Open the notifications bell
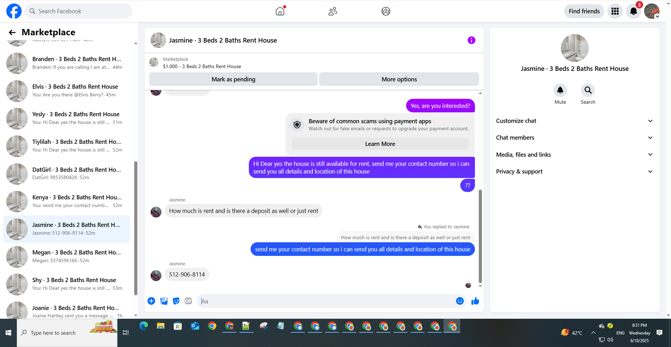 [x=633, y=11]
